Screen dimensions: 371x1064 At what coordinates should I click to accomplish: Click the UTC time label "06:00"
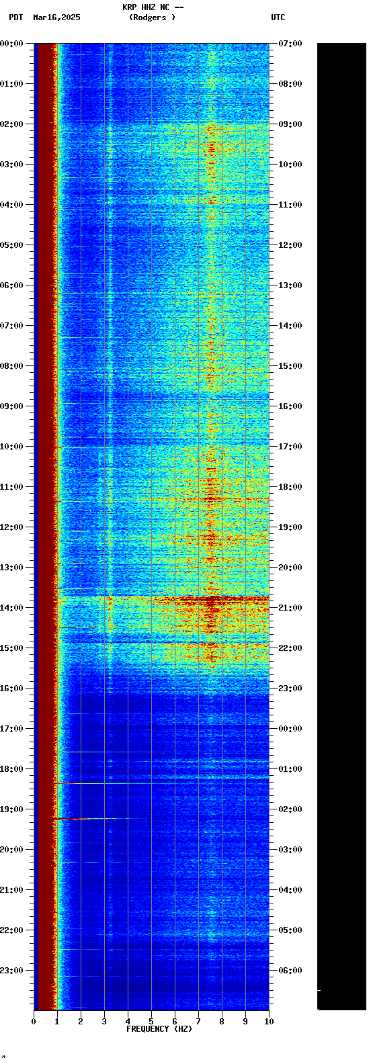coord(290,971)
